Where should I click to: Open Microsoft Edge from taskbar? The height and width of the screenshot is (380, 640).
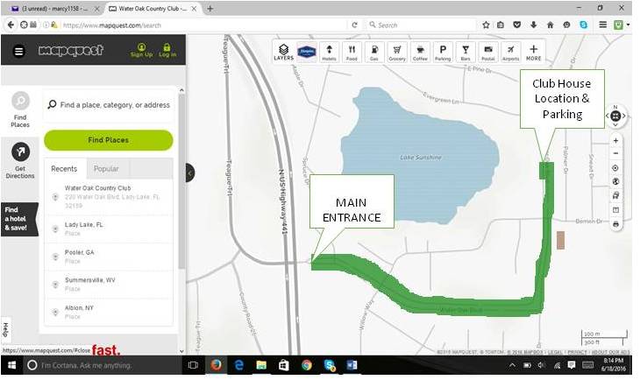(239, 365)
